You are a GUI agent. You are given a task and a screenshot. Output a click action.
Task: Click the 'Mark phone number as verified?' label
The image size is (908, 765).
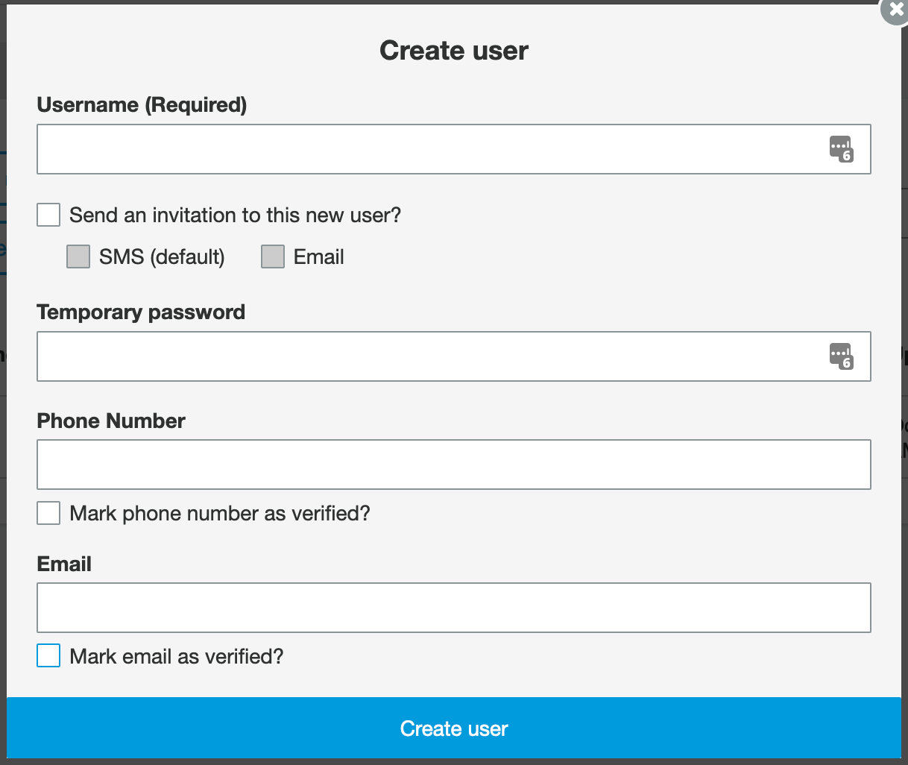220,514
